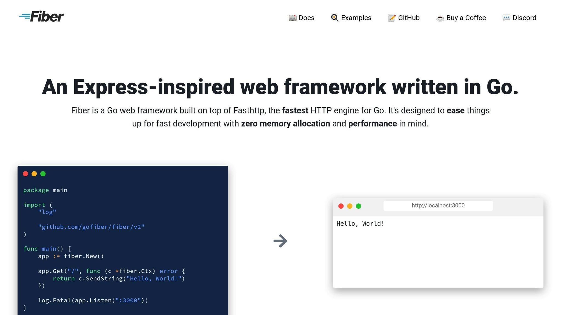561x315 pixels.
Task: Open the Docs menu item
Action: (x=306, y=18)
